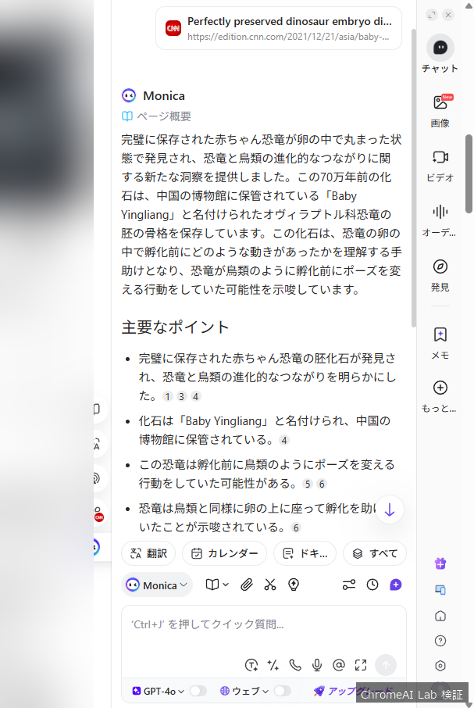Open settings hexagon icon in sidebar
This screenshot has width=474, height=708.
coord(440,666)
